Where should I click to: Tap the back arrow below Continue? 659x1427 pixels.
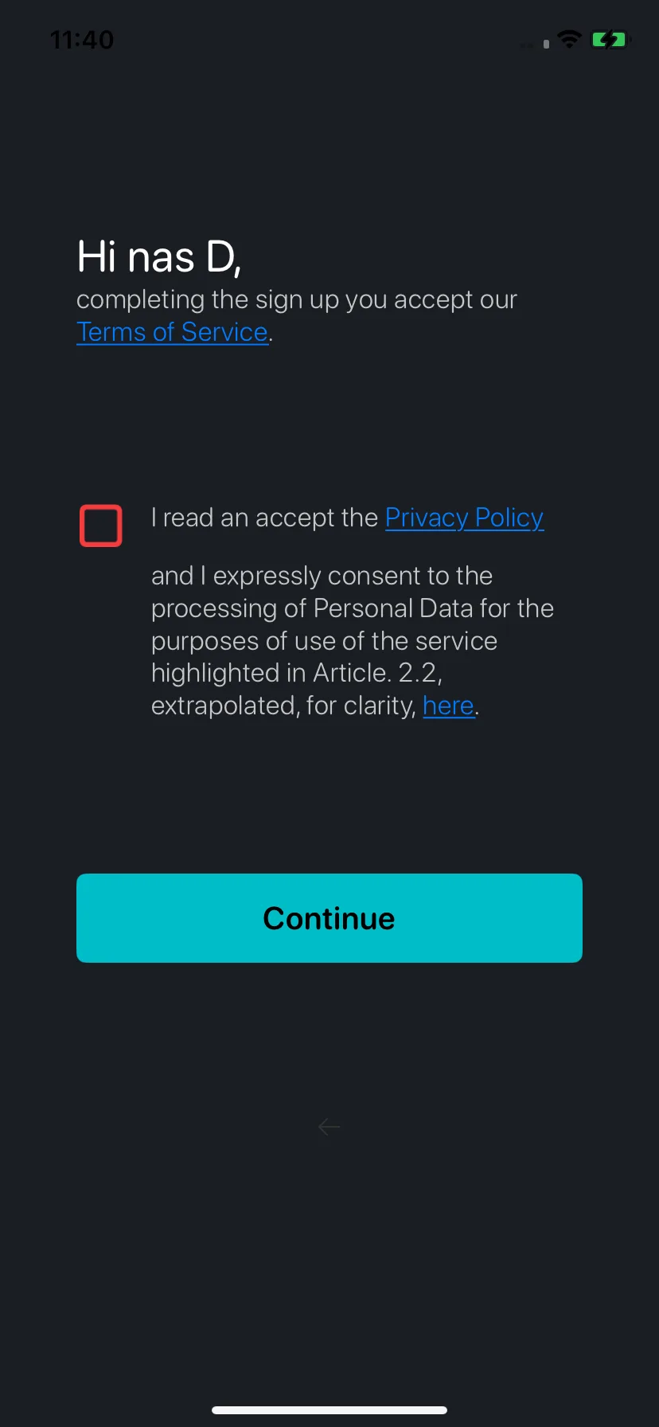click(329, 1127)
